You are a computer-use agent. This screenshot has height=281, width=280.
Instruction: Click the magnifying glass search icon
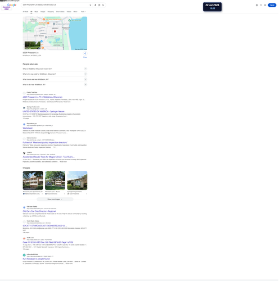click(x=103, y=5)
